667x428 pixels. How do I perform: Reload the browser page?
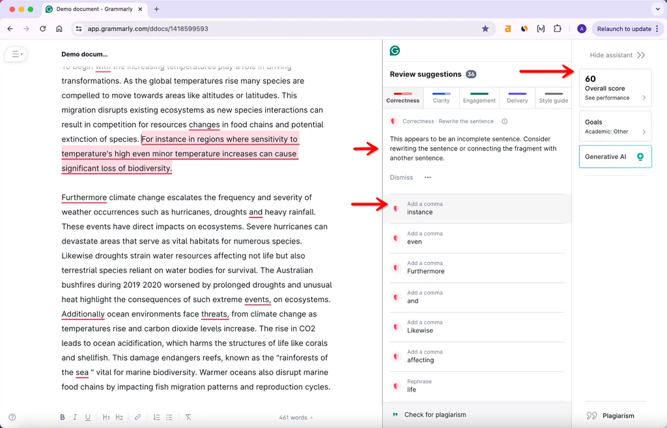tap(42, 29)
